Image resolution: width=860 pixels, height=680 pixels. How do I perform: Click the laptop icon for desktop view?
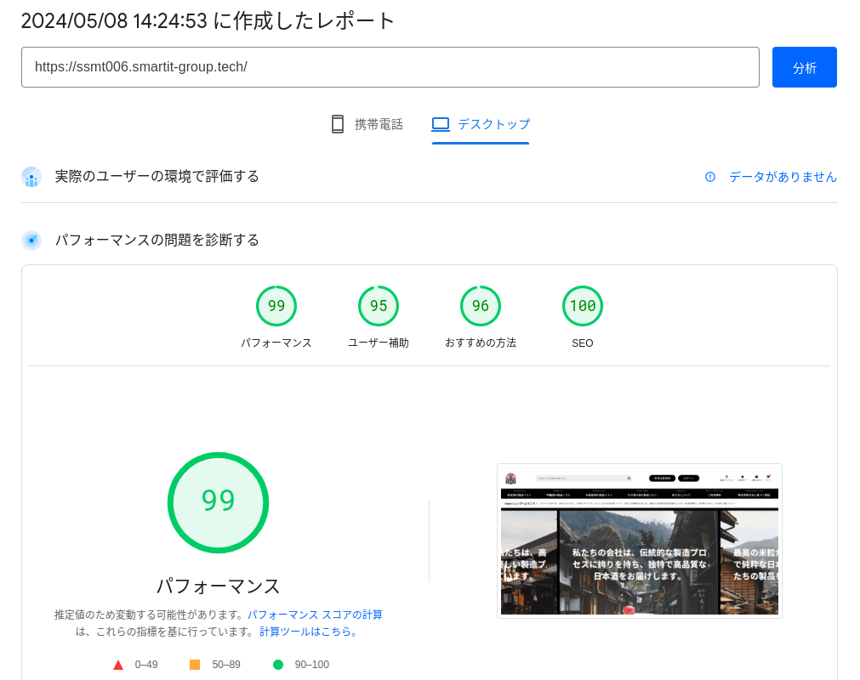tap(440, 124)
